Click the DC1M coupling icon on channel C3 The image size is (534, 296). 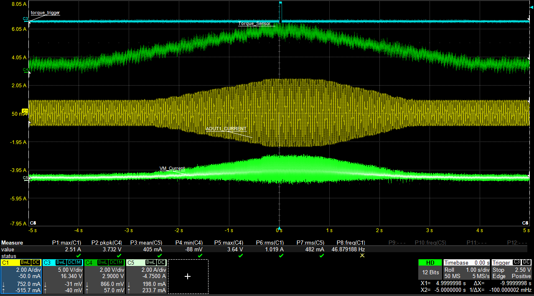74,263
